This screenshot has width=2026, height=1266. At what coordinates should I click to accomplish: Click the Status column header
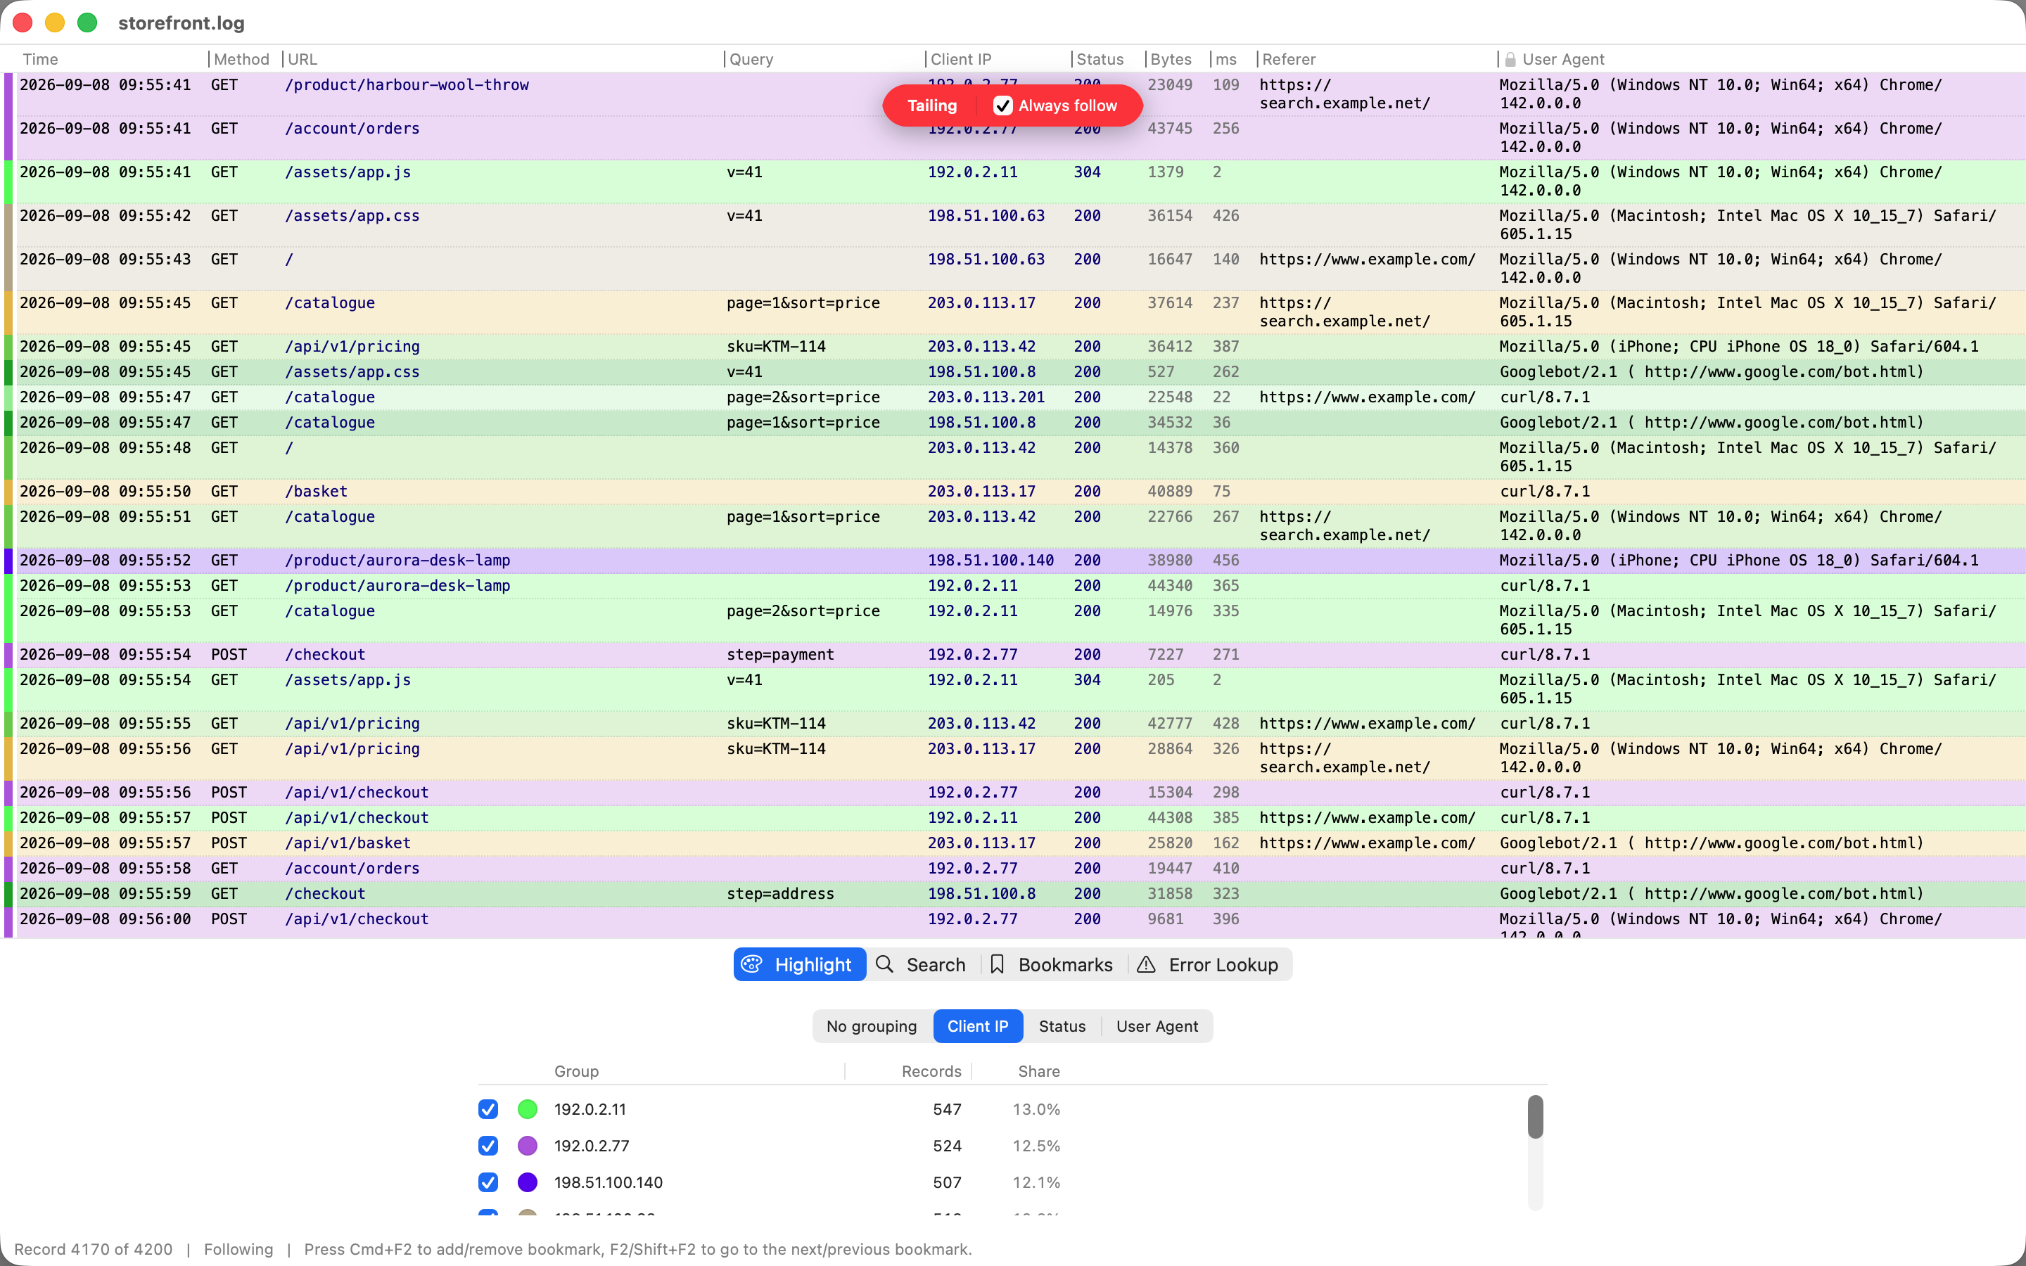click(x=1100, y=60)
